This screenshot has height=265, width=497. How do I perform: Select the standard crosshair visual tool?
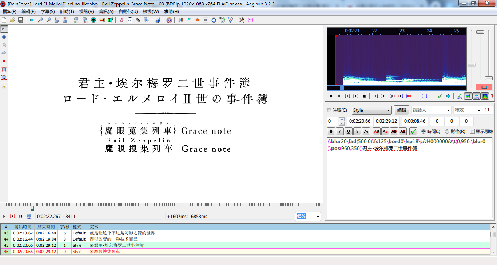pyautogui.click(x=4, y=29)
